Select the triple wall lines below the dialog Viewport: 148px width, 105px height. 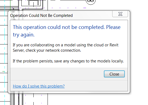[12, 99]
